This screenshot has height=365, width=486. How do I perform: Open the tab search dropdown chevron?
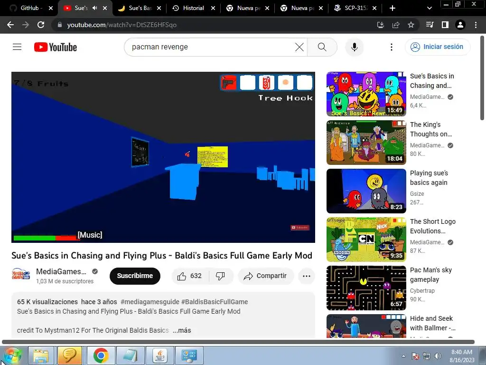click(429, 8)
